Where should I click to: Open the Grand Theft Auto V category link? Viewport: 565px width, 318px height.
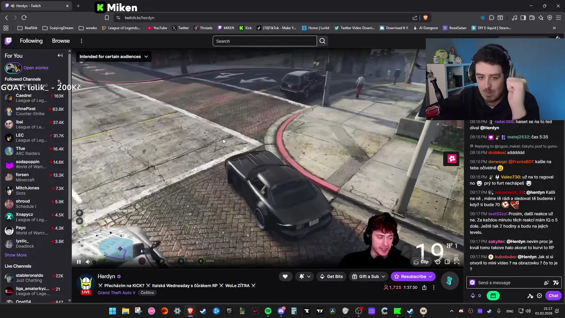tap(117, 292)
